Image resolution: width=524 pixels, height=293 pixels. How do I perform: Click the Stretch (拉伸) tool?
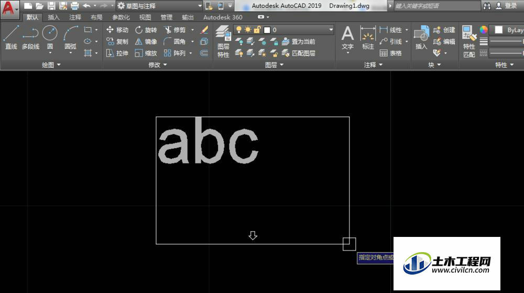click(x=117, y=53)
